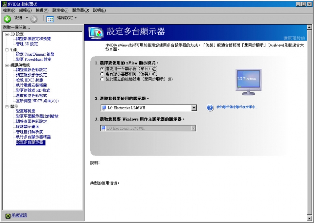Screen dimensions: 314x223
Task: Open the 我的顯示器未顯示在清單中 link
Action: point(237,107)
